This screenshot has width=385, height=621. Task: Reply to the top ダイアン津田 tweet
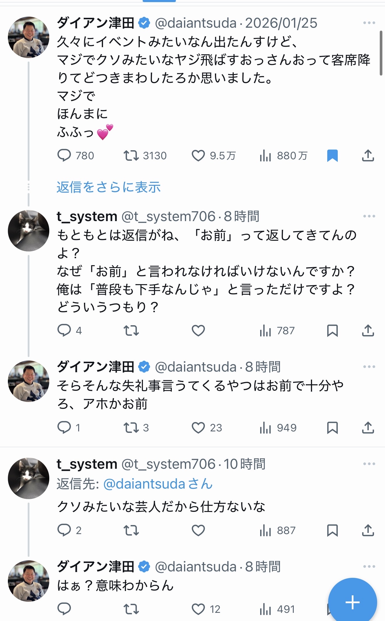(x=64, y=155)
